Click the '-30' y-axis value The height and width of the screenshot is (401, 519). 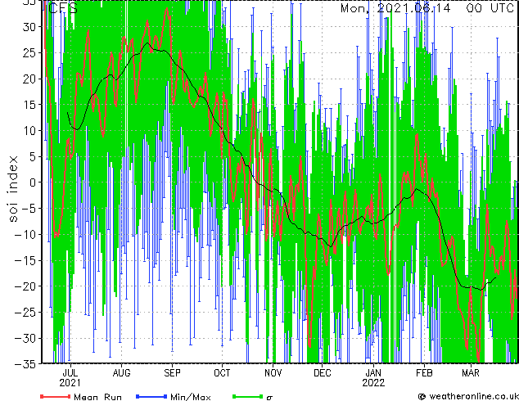[x=25, y=338]
